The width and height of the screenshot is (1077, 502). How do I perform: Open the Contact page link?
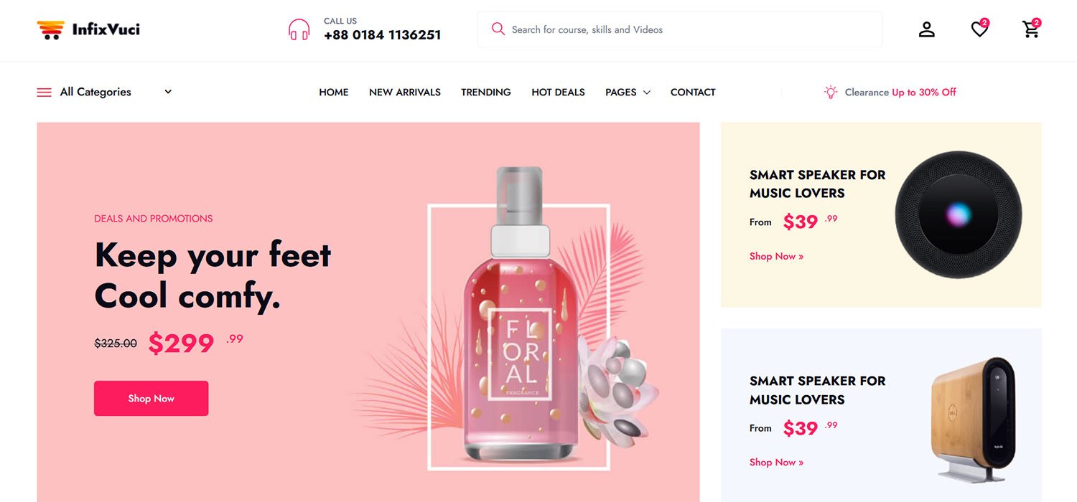coord(693,92)
